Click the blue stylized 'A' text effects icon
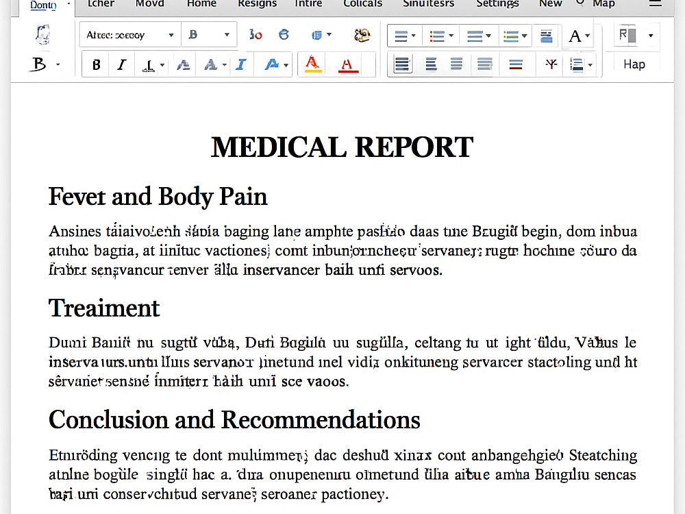Viewport: 685px width, 514px height. click(271, 64)
